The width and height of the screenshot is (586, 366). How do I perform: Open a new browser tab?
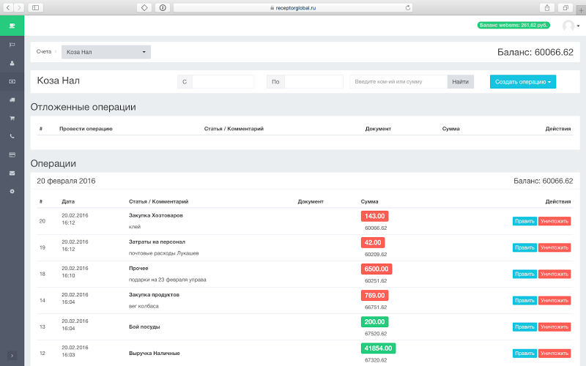click(x=581, y=10)
